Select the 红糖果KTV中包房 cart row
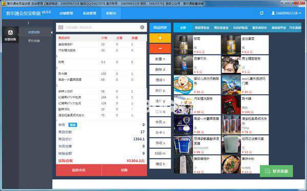 (101, 97)
